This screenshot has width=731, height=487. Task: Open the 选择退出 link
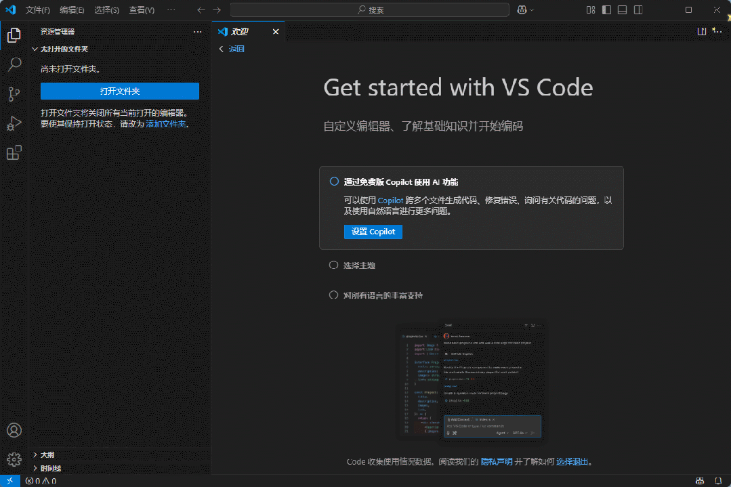[572, 462]
